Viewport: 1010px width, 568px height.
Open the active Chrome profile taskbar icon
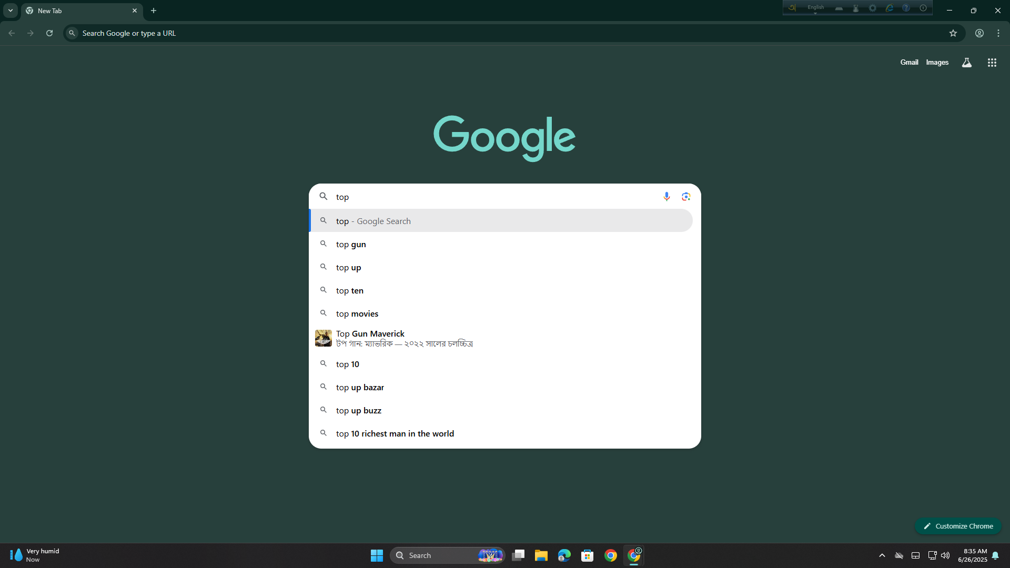point(634,555)
